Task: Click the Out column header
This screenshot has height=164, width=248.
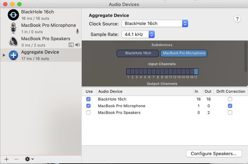Action: tap(208, 91)
